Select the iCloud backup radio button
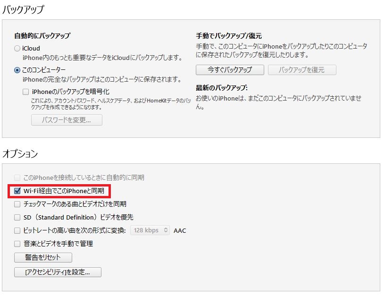 click(17, 48)
